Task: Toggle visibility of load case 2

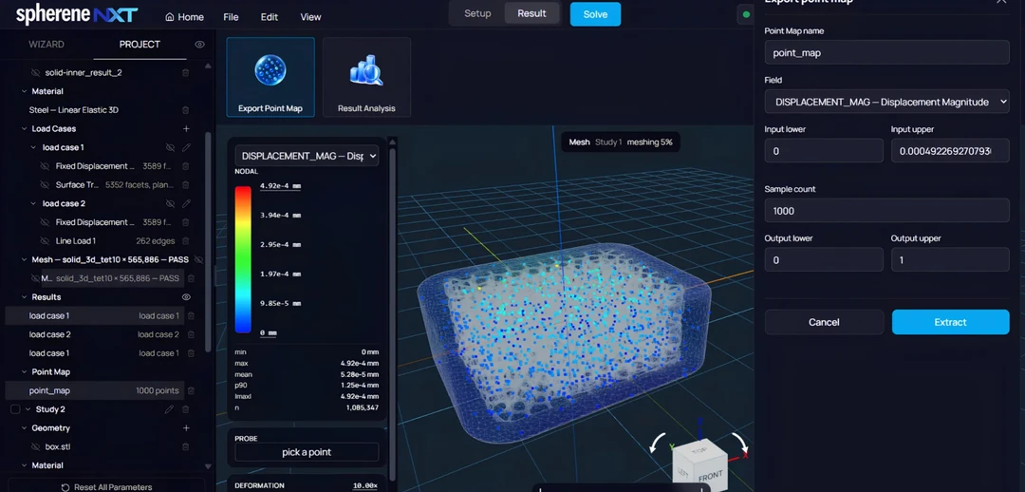Action: click(170, 203)
